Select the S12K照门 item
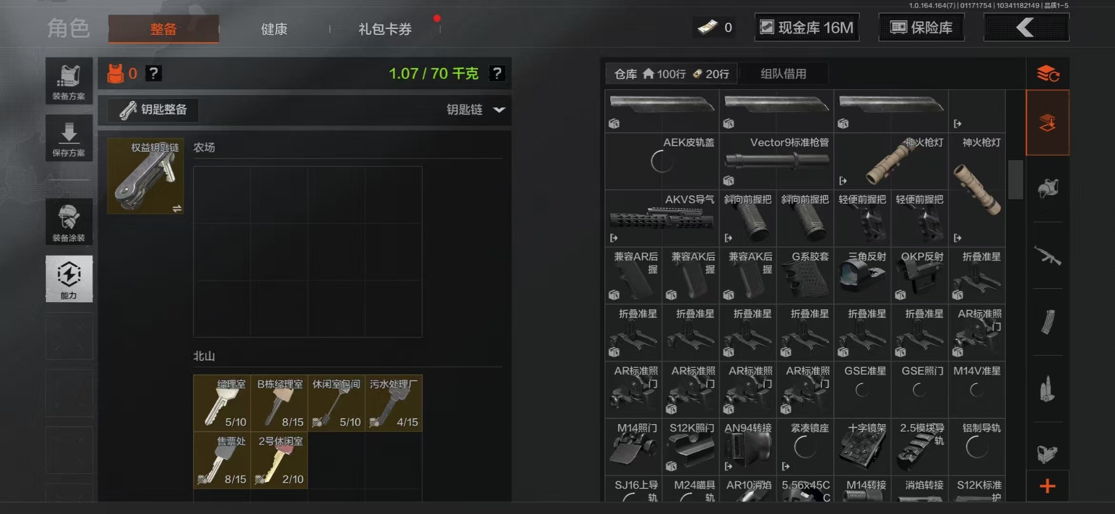The image size is (1115, 514). pyautogui.click(x=690, y=447)
